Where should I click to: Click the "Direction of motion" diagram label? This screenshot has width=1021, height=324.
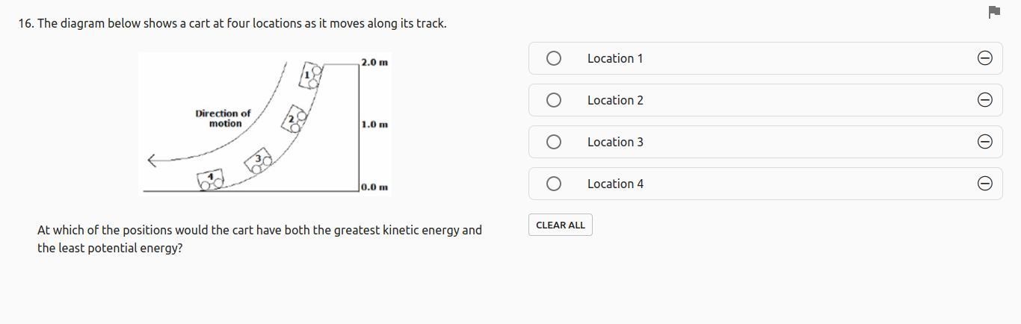click(x=223, y=119)
